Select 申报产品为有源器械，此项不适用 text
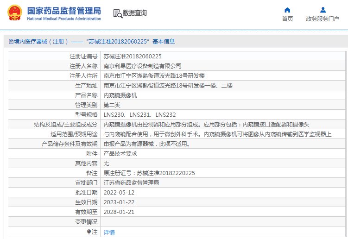Viewport: 348px width, 239px height. coord(148,144)
